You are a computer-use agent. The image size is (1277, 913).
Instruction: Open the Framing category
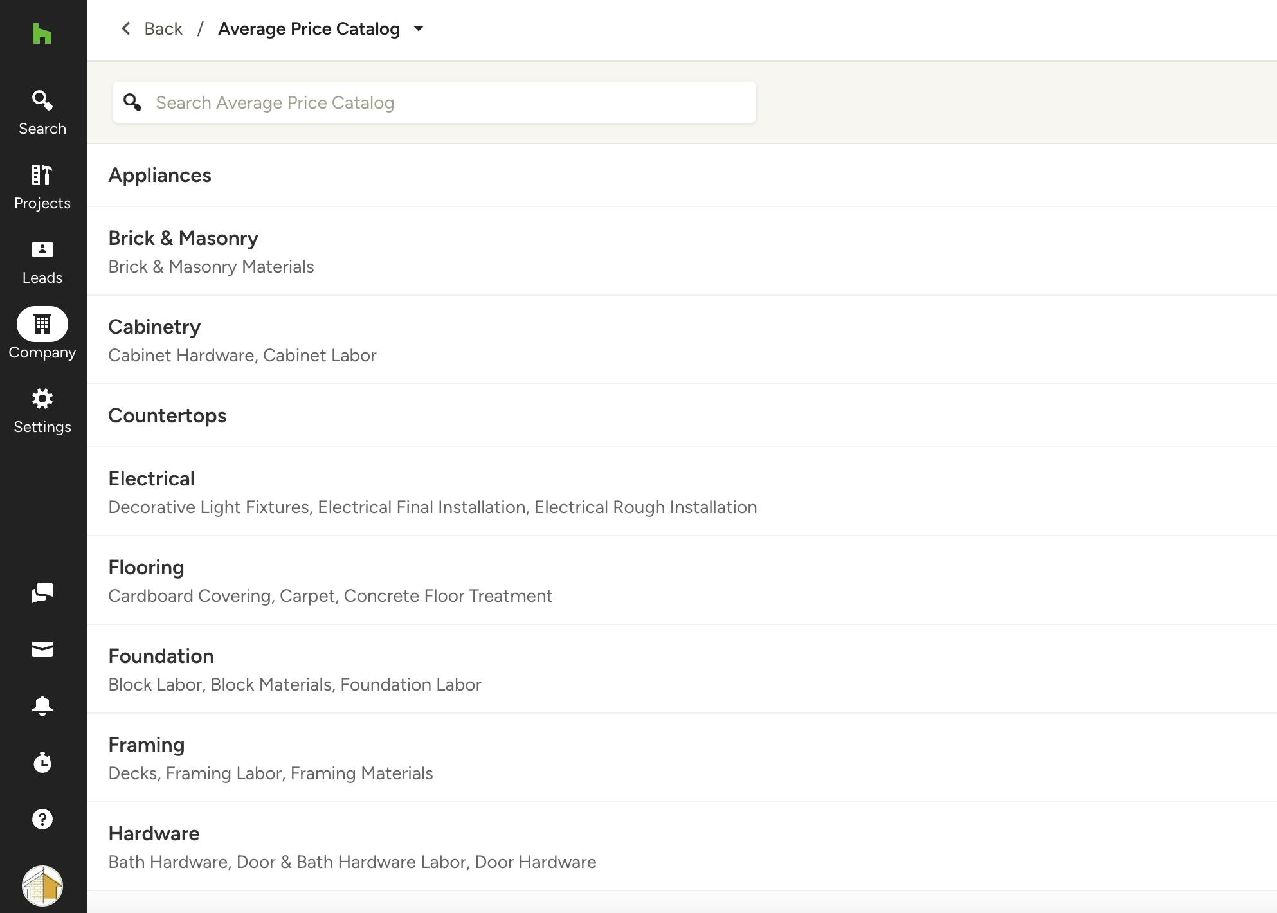tap(682, 757)
